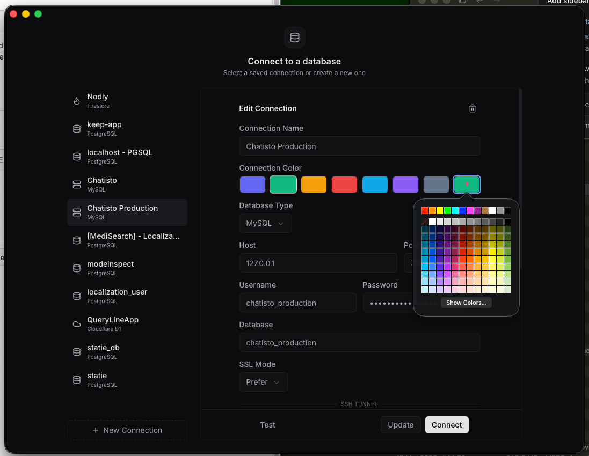Choose yellow in palette top row
This screenshot has width=589, height=456.
coord(440,210)
